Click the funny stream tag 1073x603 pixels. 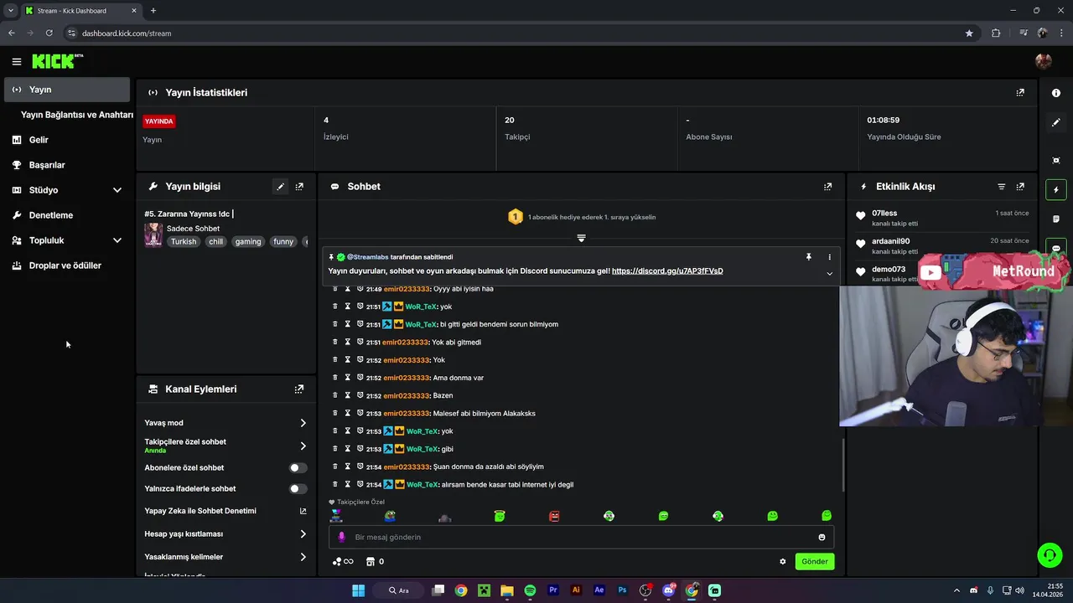coord(283,242)
